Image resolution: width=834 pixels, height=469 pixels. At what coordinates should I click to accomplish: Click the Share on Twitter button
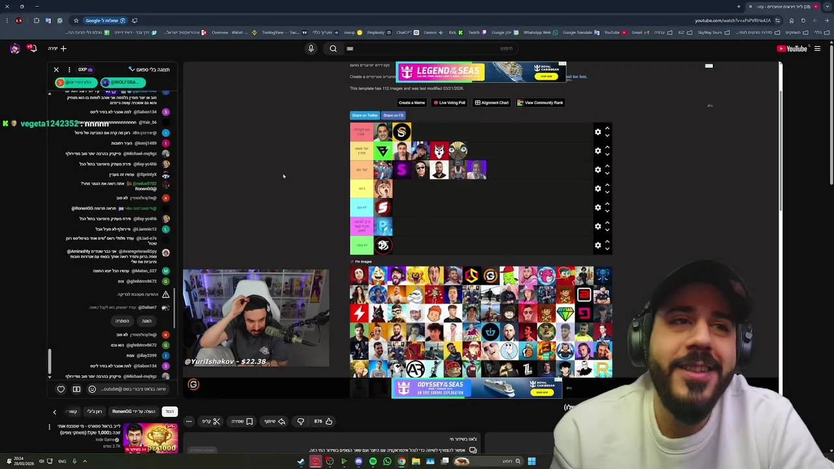point(364,115)
